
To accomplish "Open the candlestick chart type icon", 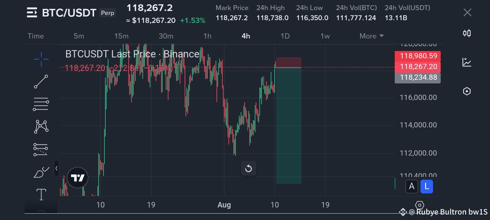I will coord(467,33).
